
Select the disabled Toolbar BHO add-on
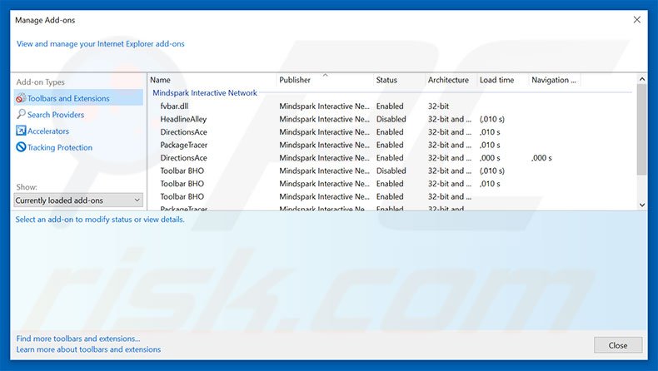[x=182, y=171]
